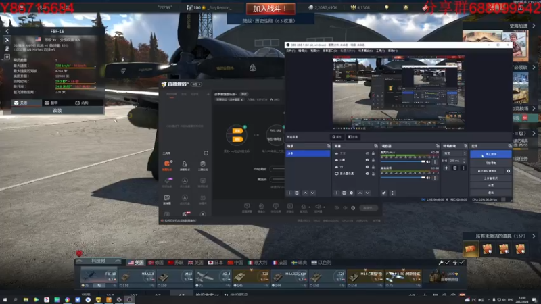Open the 属性 properties button above OBS scenes
Image resolution: width=541 pixels, height=304 pixels.
click(337, 137)
